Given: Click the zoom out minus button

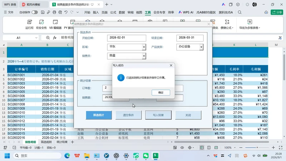Looking at the screenshot, I should (241, 147).
